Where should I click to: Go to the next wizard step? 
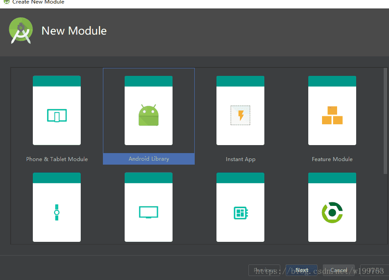click(302, 270)
